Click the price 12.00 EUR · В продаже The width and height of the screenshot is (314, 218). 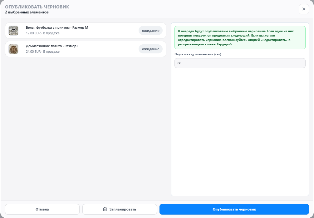43,33
